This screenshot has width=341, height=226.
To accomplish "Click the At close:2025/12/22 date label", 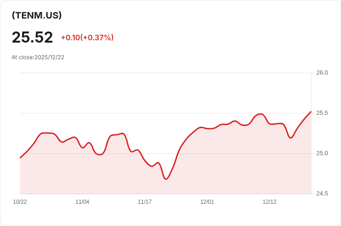I will pyautogui.click(x=38, y=57).
